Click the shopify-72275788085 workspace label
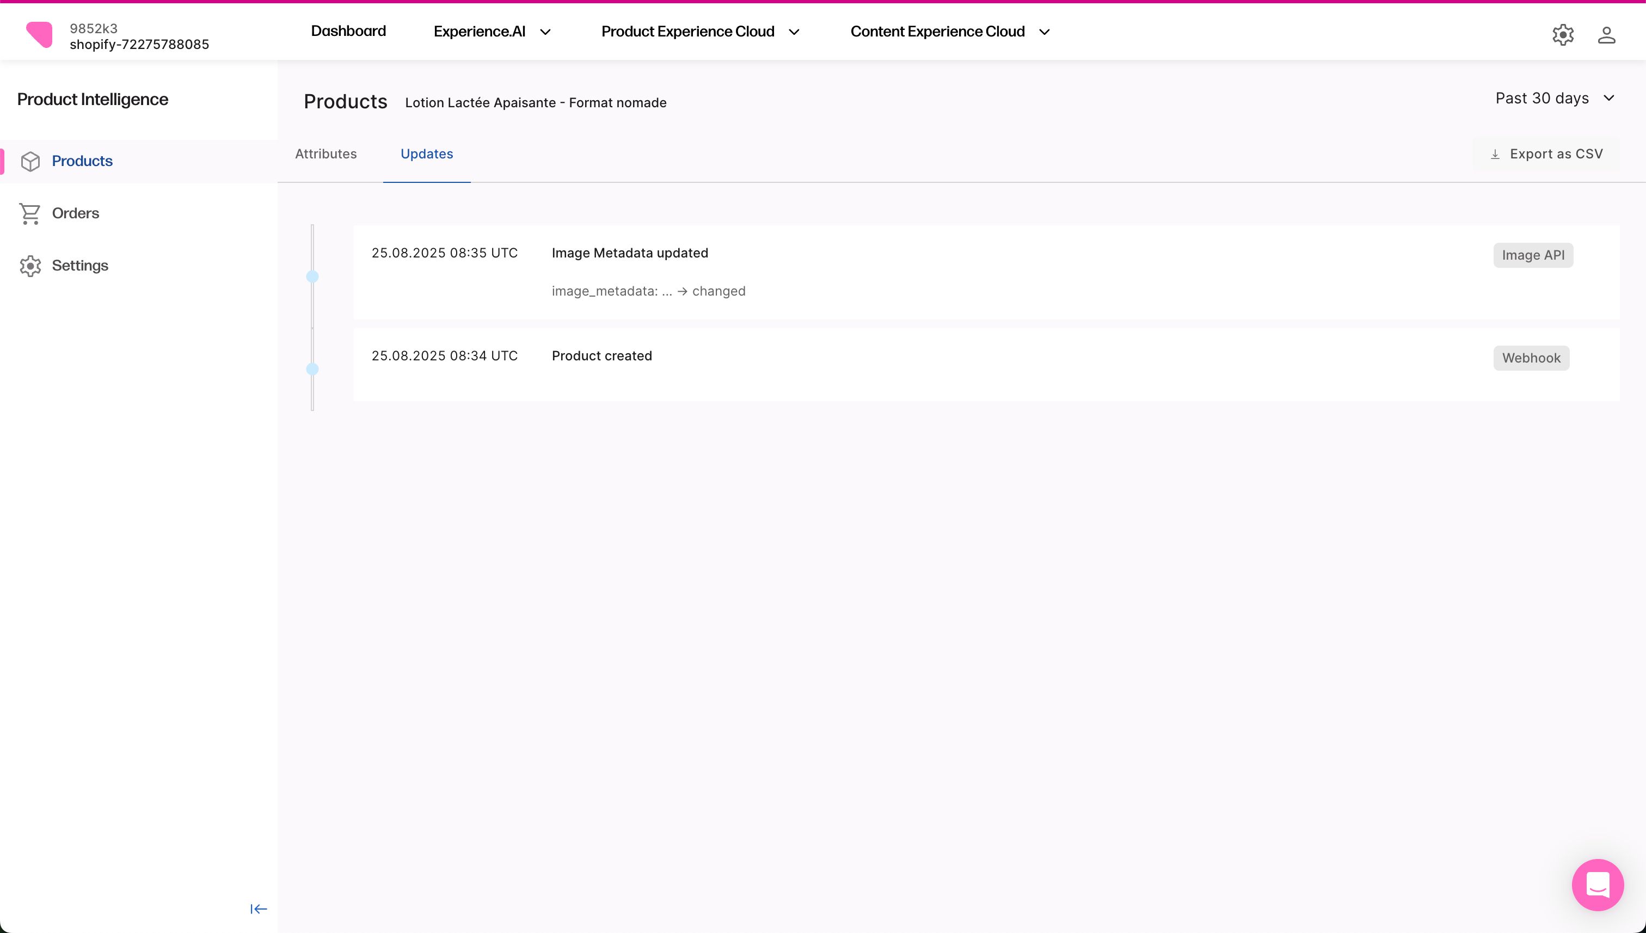The image size is (1646, 933). coord(139,44)
